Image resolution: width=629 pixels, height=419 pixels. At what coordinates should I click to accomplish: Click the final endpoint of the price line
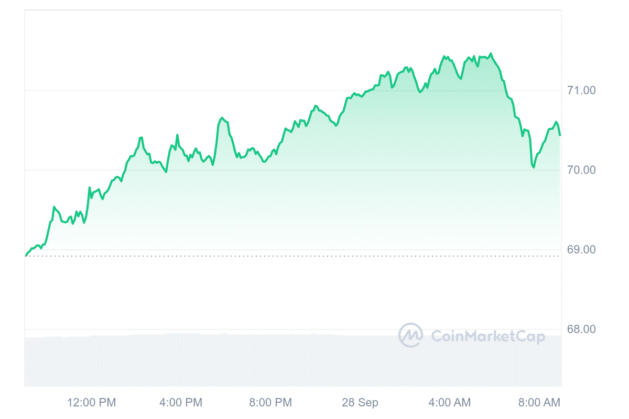[x=560, y=135]
